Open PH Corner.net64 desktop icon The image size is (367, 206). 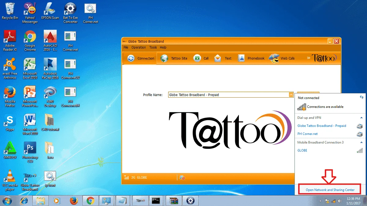70,96
